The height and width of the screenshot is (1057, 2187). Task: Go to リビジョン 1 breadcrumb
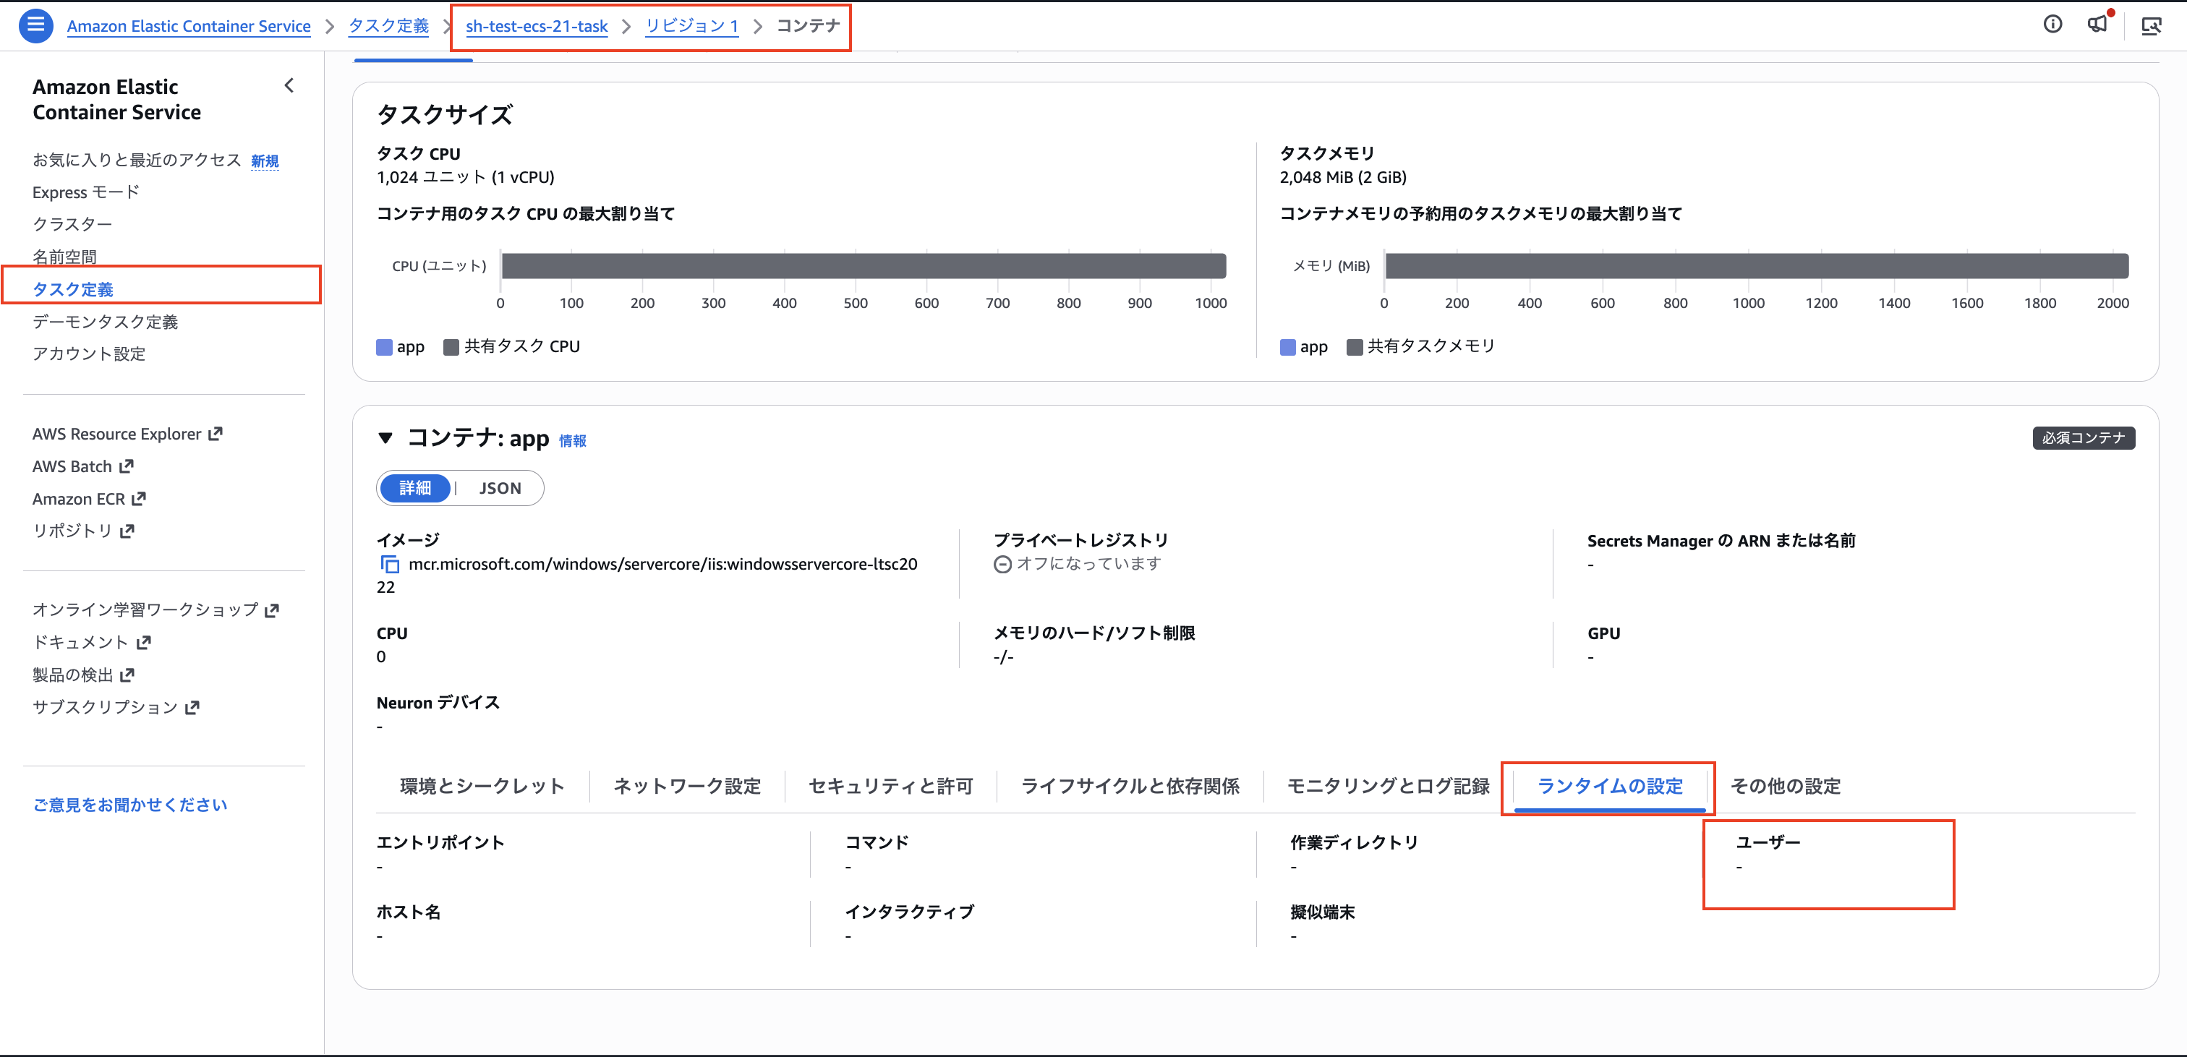692,25
